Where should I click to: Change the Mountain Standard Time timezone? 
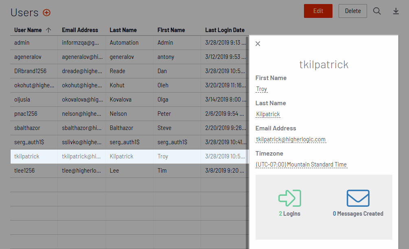(301, 165)
